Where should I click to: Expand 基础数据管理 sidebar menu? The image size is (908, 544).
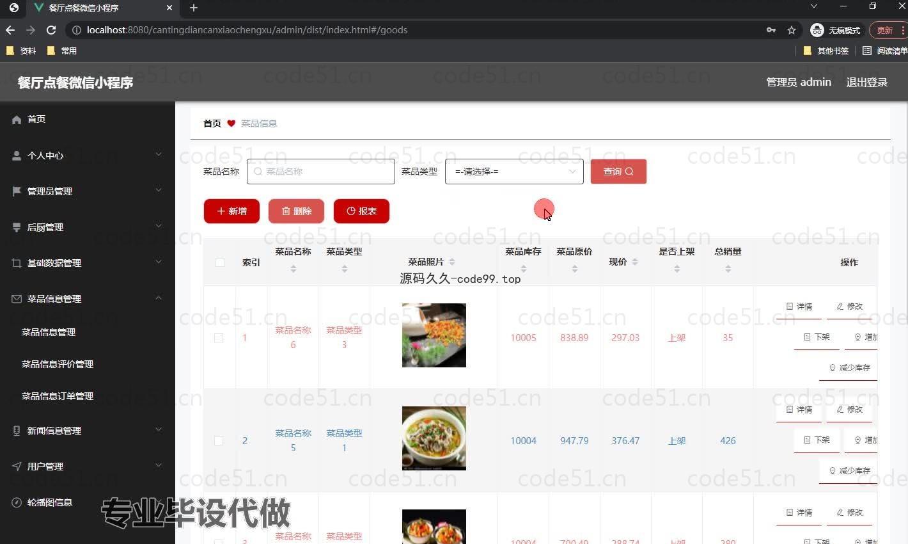(x=159, y=262)
